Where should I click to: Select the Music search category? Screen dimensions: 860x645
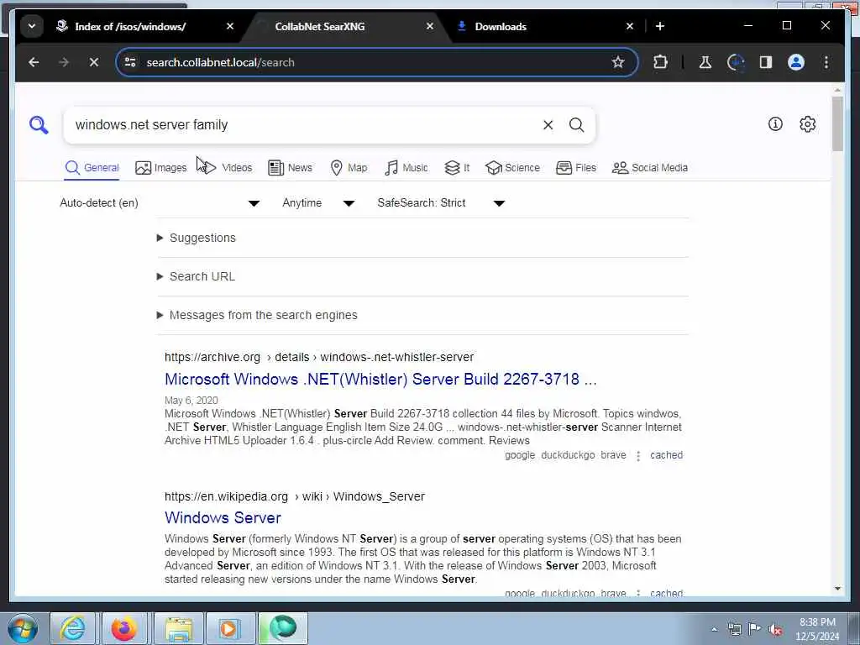(x=406, y=168)
